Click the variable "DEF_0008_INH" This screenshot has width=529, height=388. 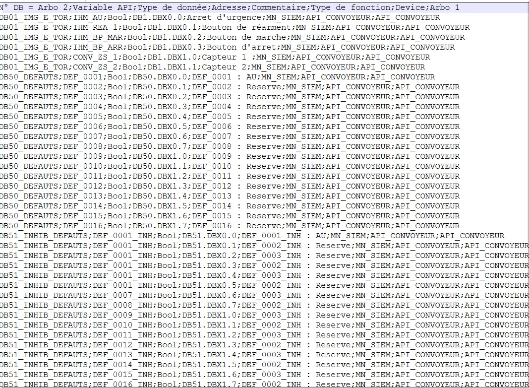[122, 305]
